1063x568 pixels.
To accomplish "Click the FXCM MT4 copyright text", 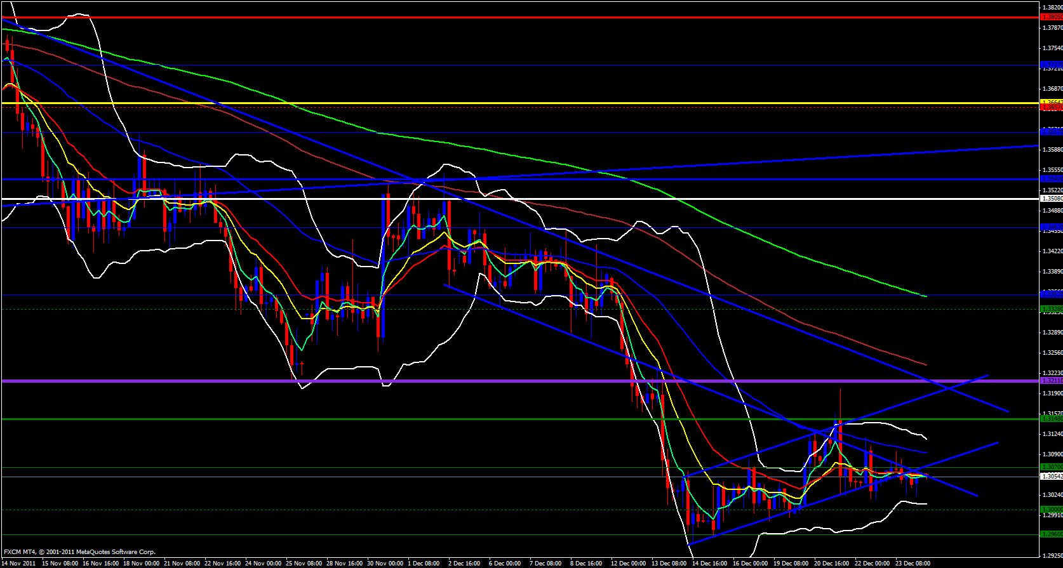I will point(79,552).
